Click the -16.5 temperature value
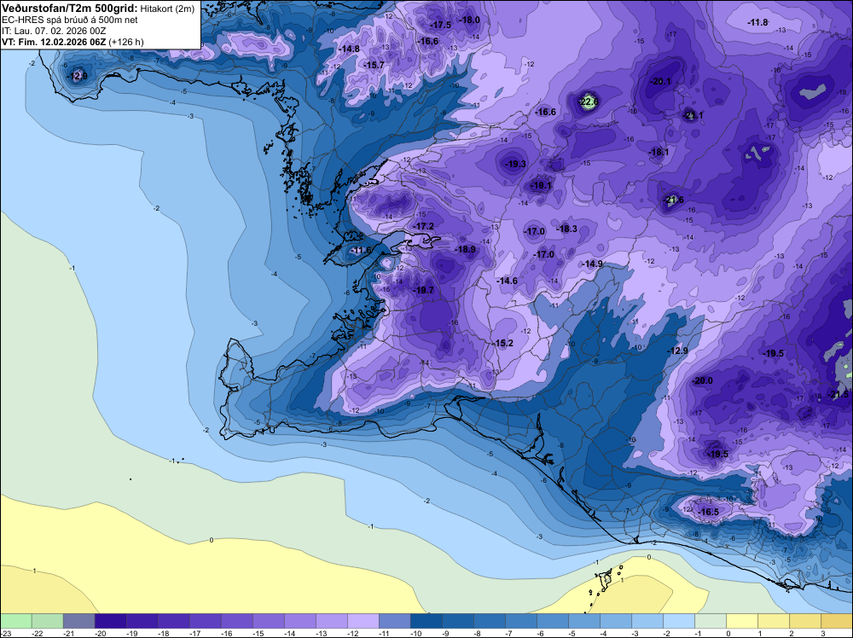853x638 pixels. pos(708,512)
